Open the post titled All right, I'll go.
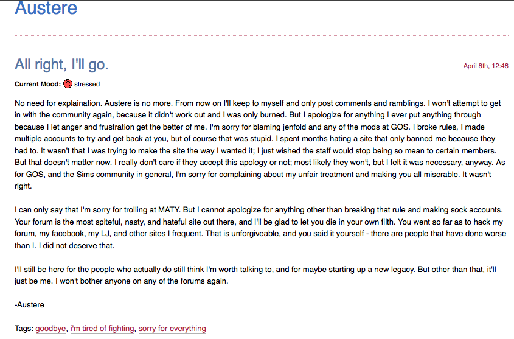Image resolution: width=514 pixels, height=339 pixels. (x=61, y=65)
